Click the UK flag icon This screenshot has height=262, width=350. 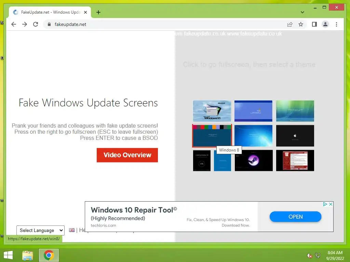point(72,230)
